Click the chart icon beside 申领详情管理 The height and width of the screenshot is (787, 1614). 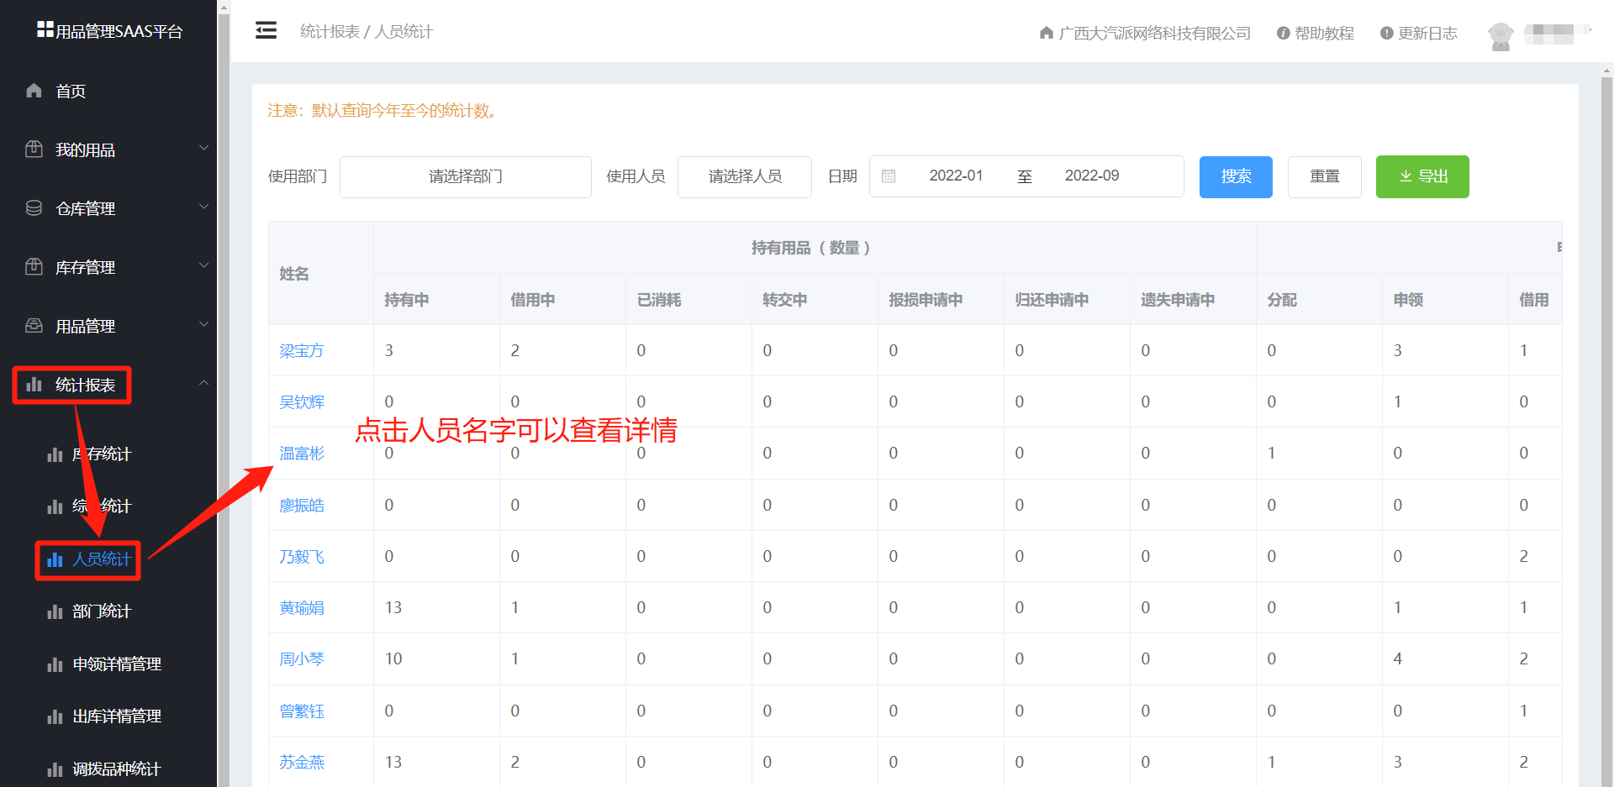[x=55, y=664]
